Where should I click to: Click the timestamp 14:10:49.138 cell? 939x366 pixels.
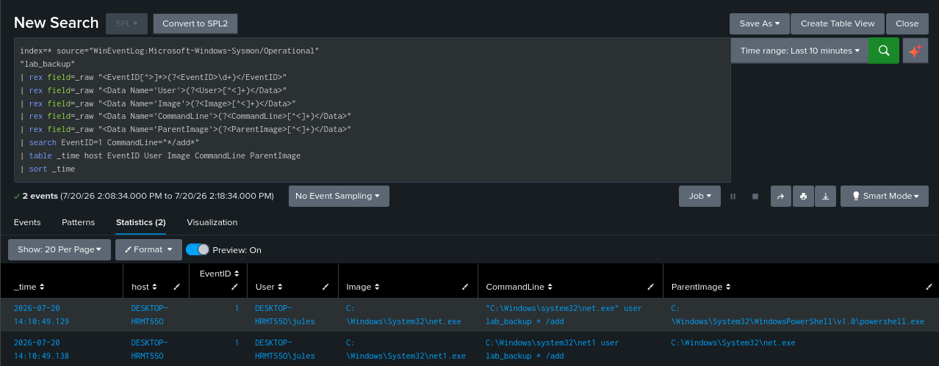(x=61, y=349)
